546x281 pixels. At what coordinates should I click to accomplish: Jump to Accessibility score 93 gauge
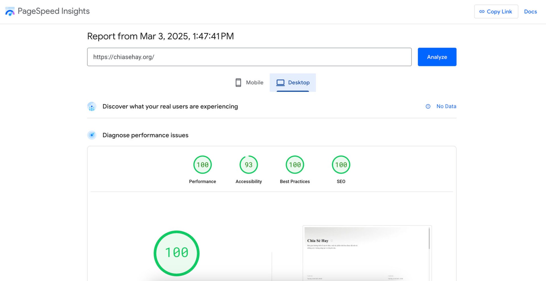coord(249,165)
